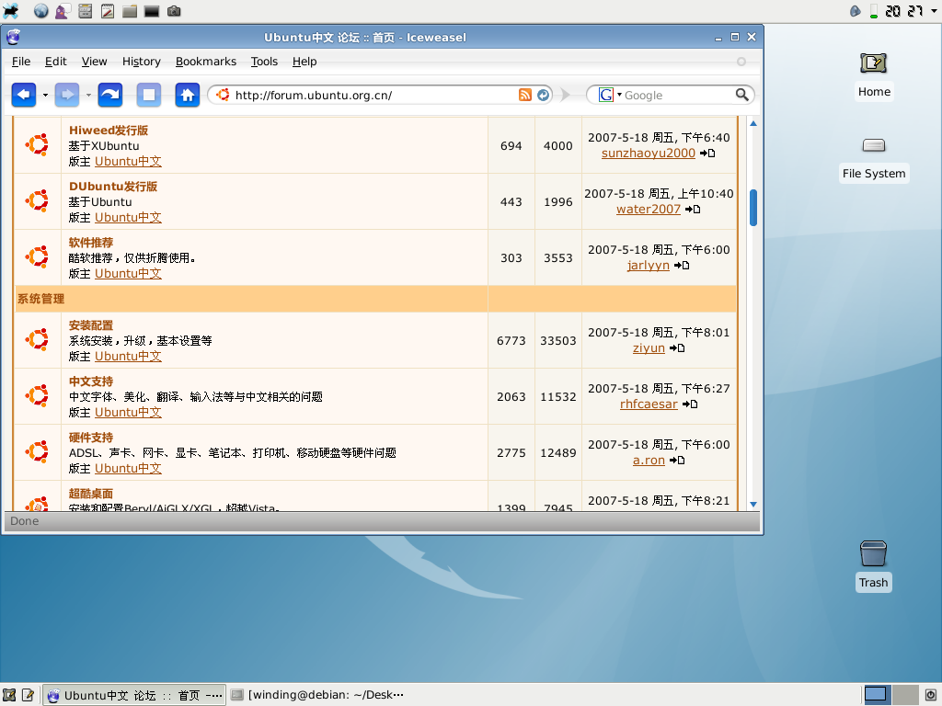
Task: Click the forum icon of the 软件推荐 row
Action: (37, 257)
